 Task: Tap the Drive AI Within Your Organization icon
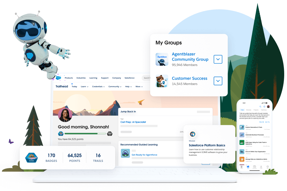(242, 152)
